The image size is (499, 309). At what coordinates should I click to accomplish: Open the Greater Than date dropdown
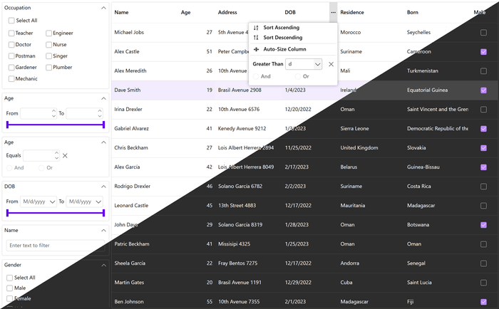[317, 64]
